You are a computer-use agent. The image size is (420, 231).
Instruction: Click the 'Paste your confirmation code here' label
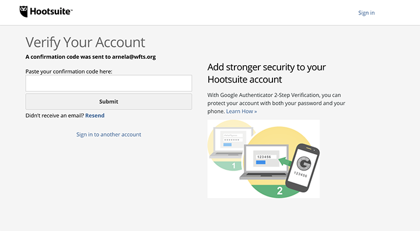coord(69,72)
